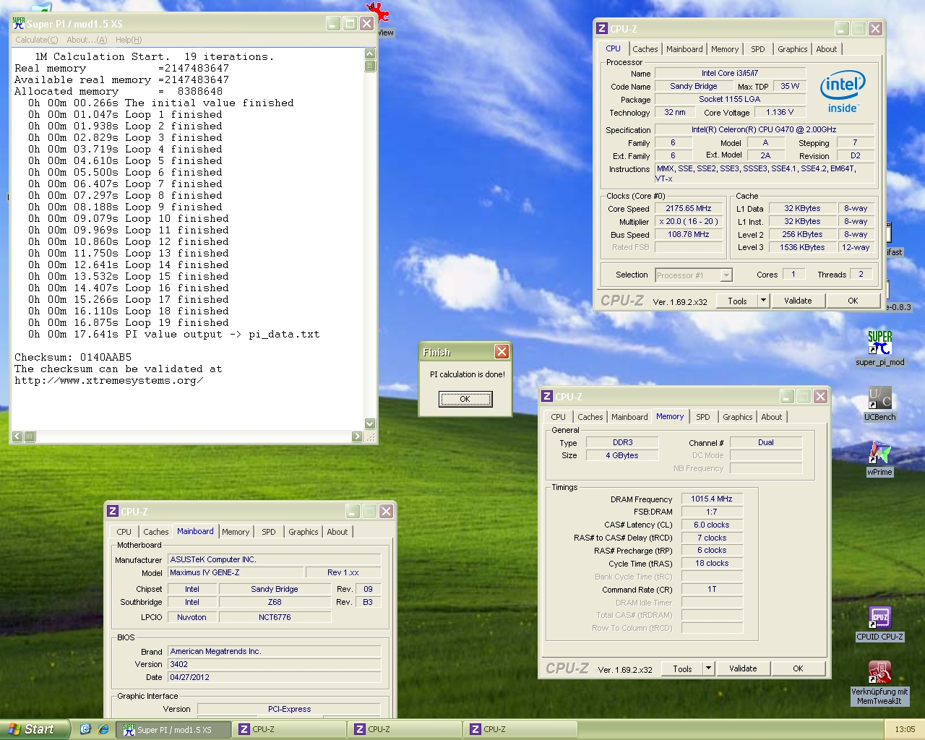Image resolution: width=925 pixels, height=740 pixels.
Task: Click the Super PI title bar icon
Action: pos(19,24)
